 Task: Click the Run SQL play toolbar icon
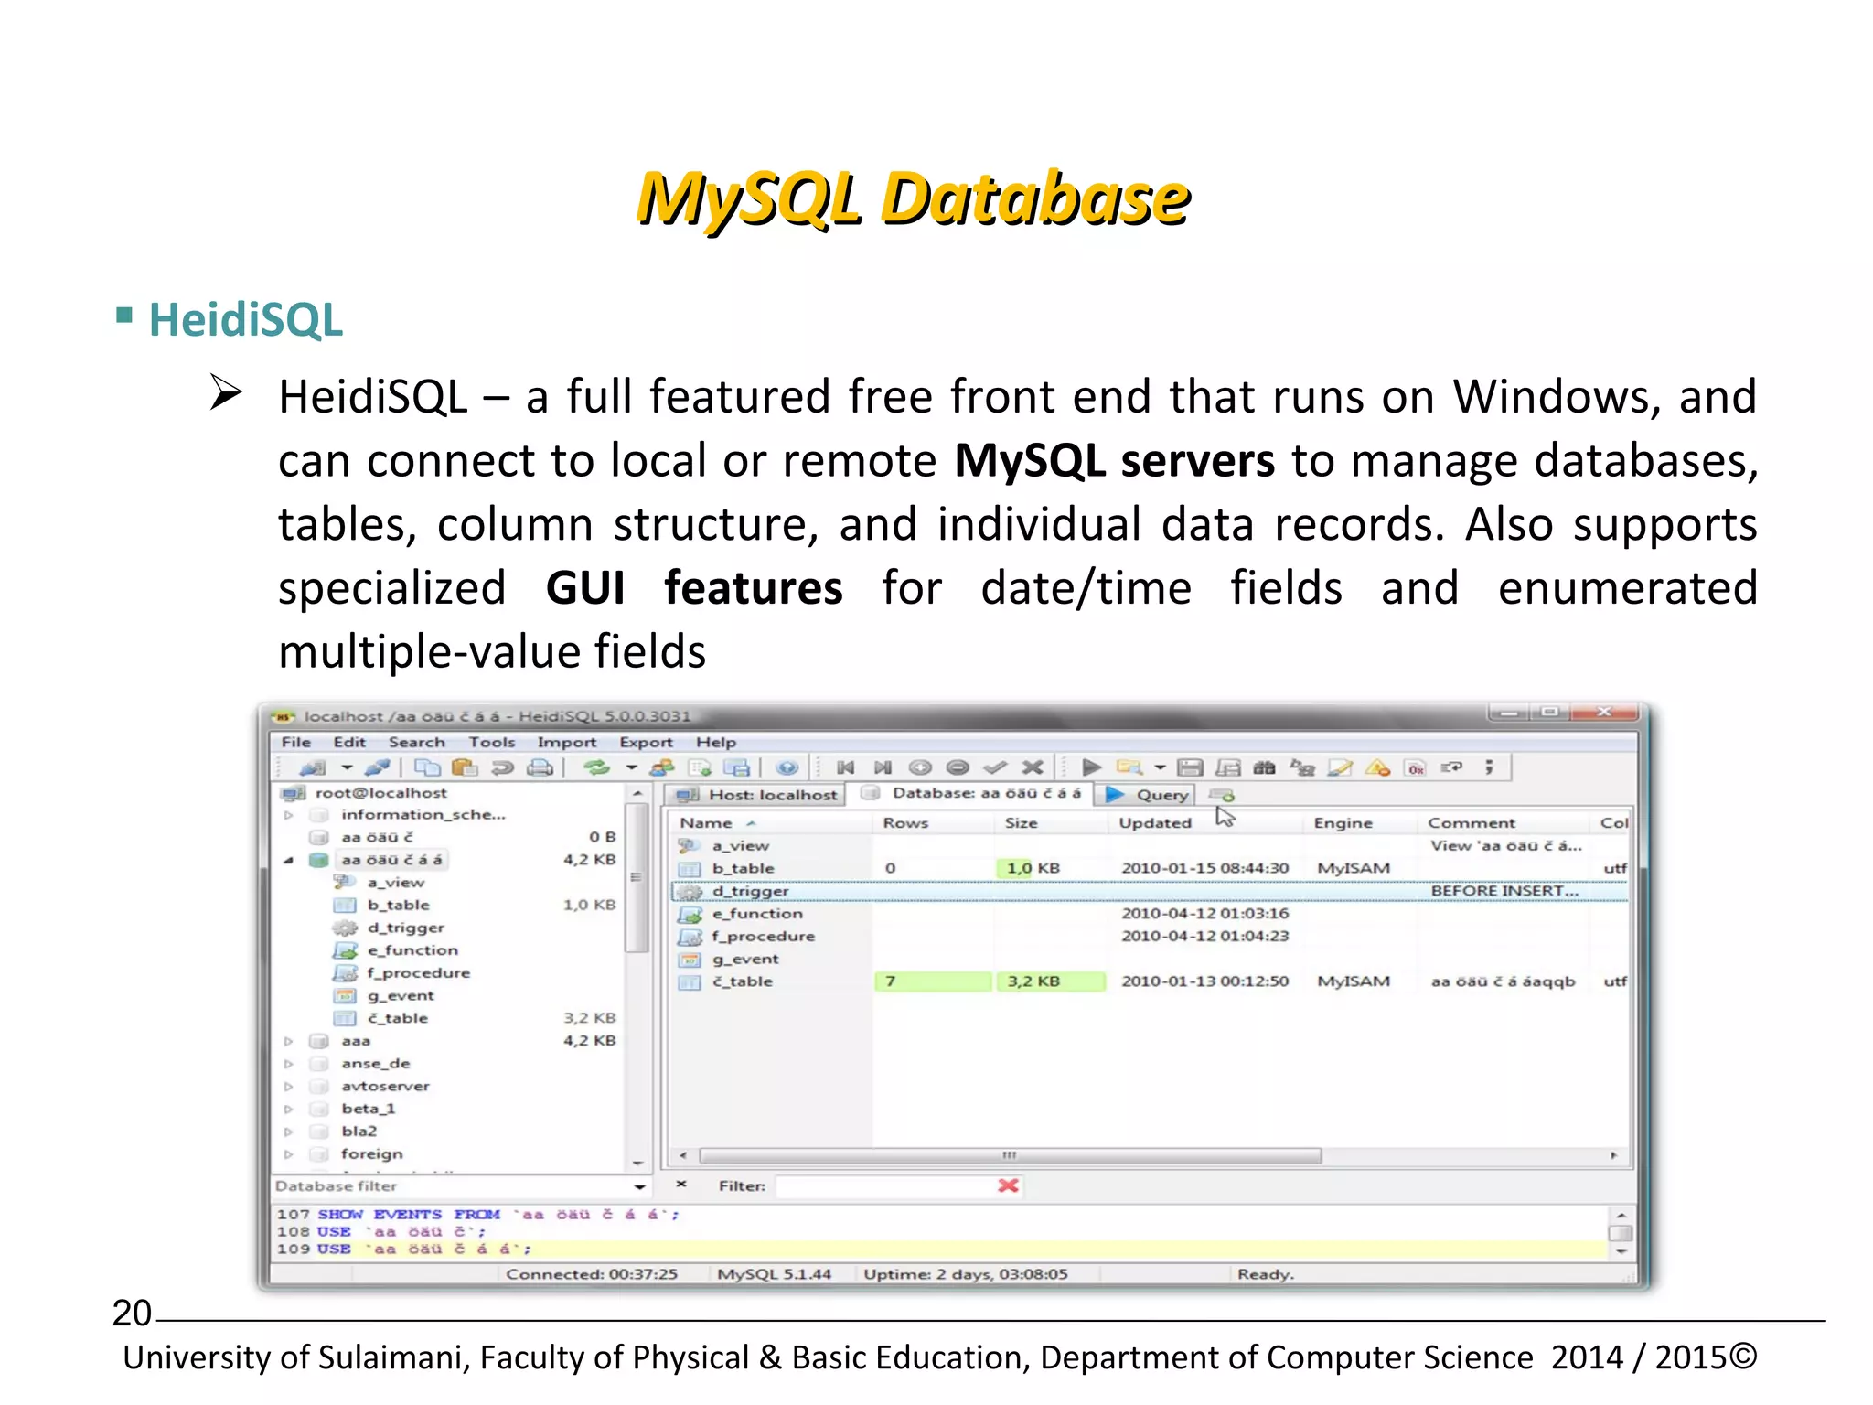coord(1091,767)
